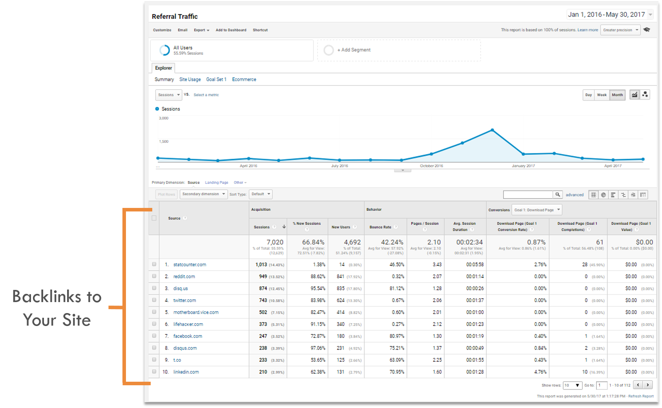The height and width of the screenshot is (408, 662).
Task: Click the Email button
Action: point(182,30)
